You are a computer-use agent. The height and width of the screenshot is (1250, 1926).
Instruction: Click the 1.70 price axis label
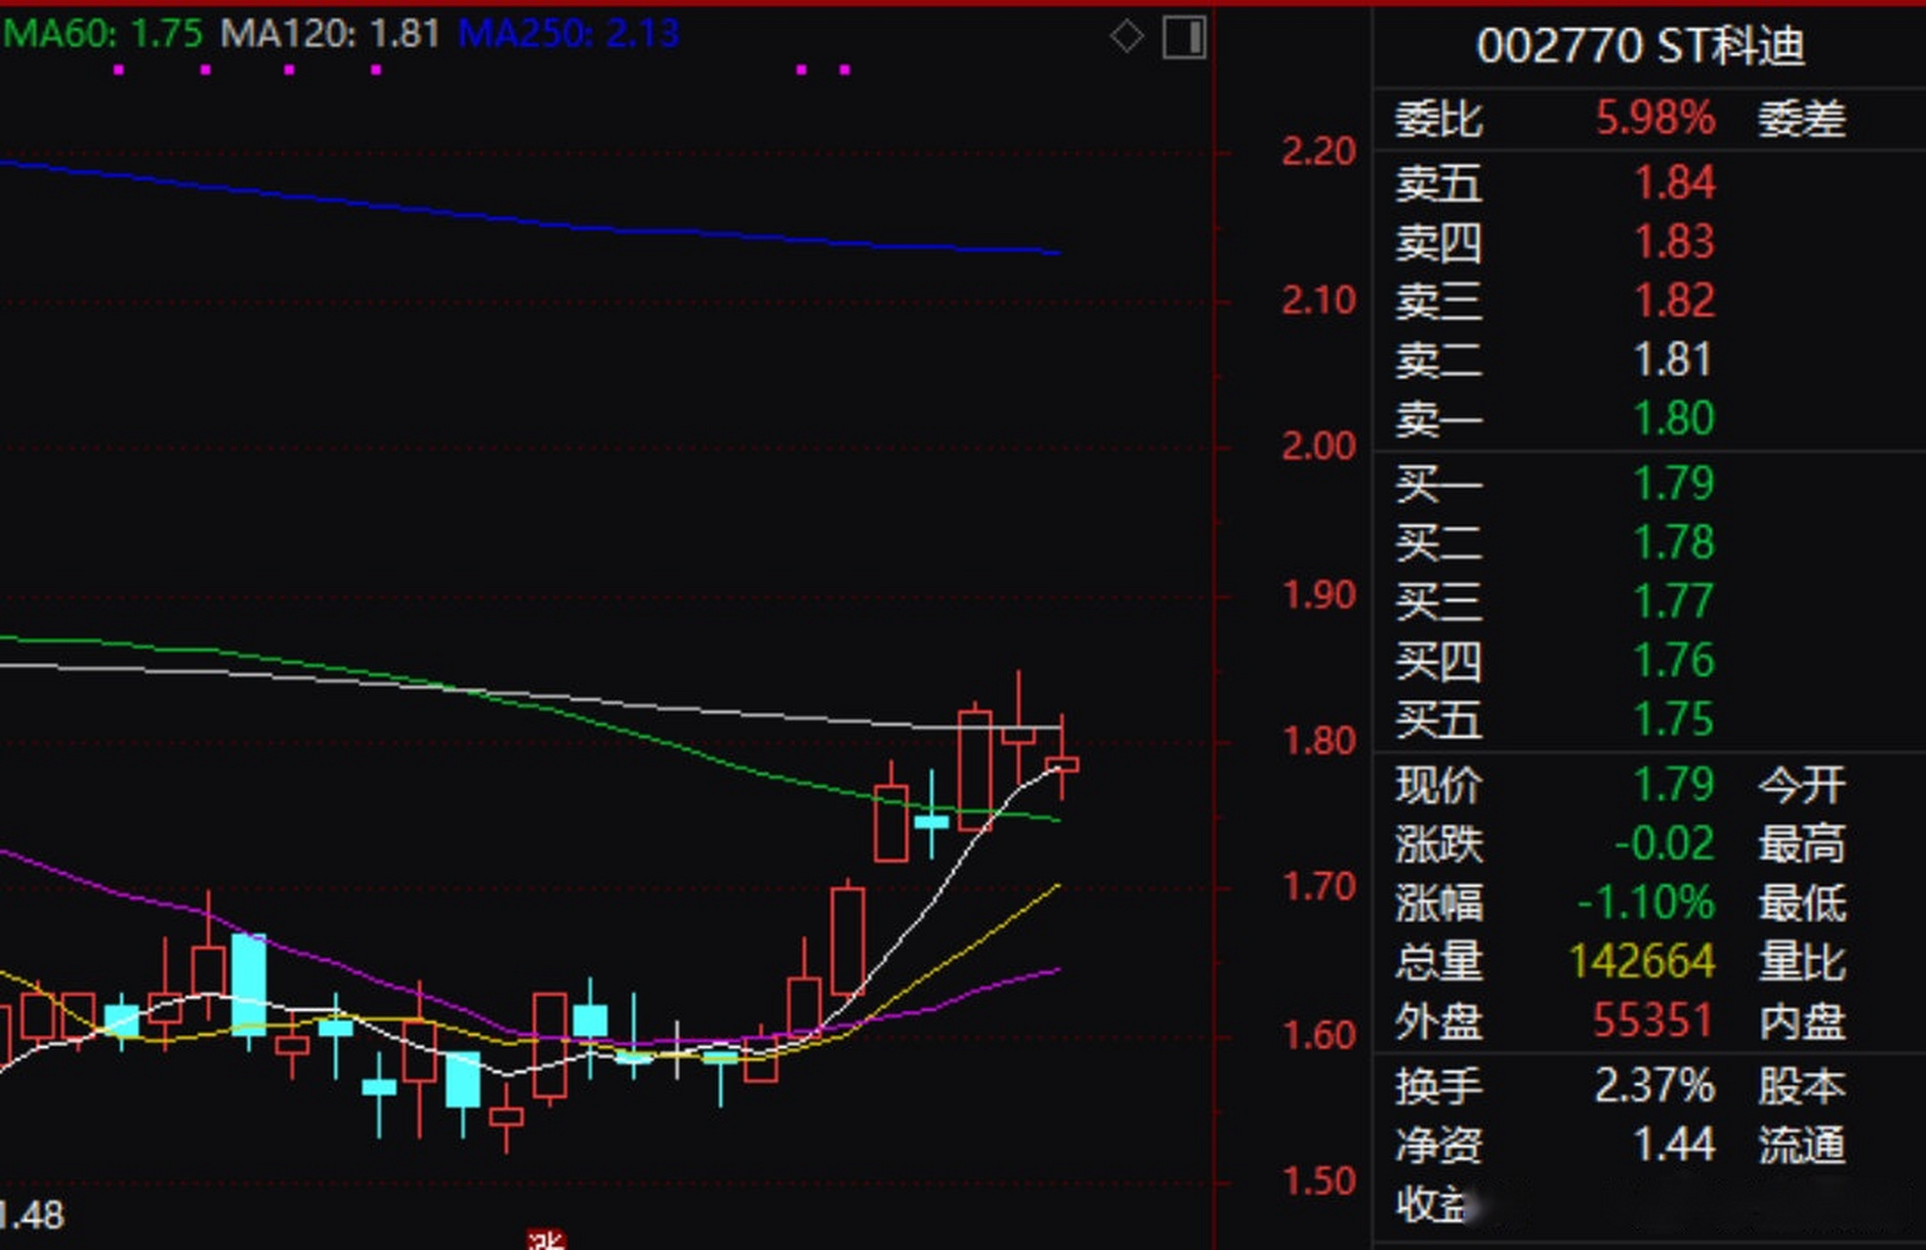[1319, 888]
